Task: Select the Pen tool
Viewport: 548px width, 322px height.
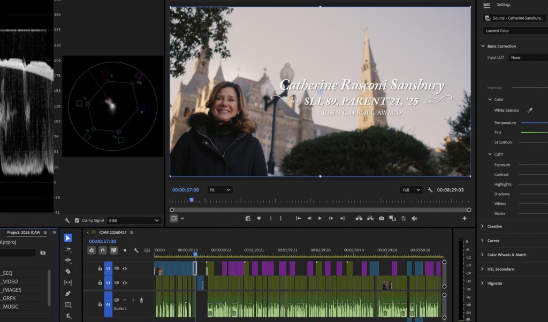Action: 68,294
